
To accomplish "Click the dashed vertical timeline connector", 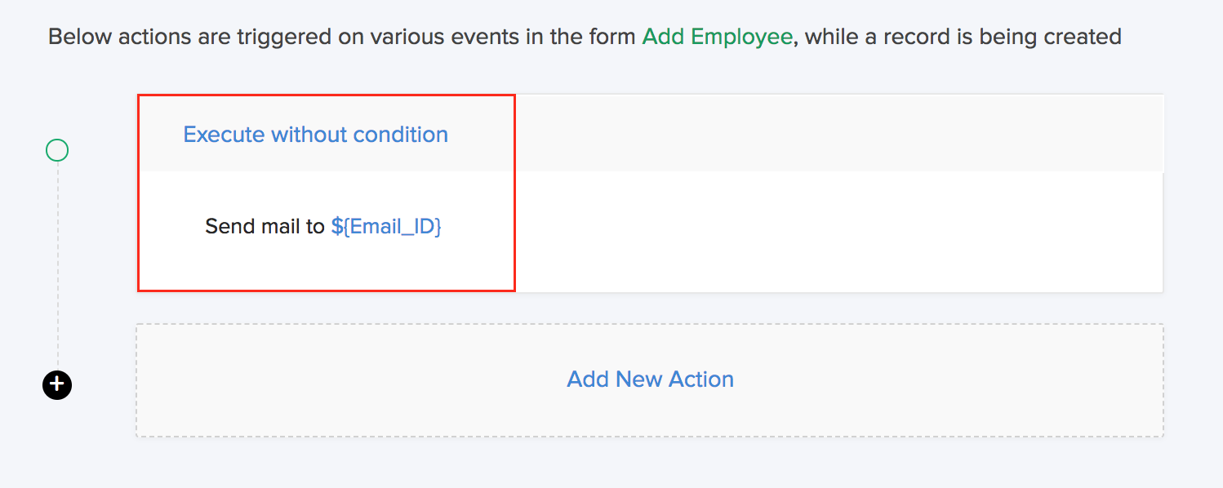I will coord(58,261).
